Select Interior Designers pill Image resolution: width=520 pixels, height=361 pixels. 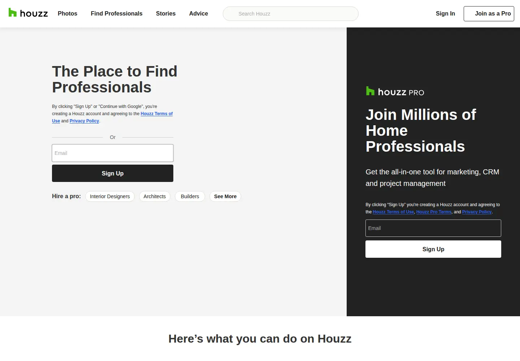click(110, 196)
